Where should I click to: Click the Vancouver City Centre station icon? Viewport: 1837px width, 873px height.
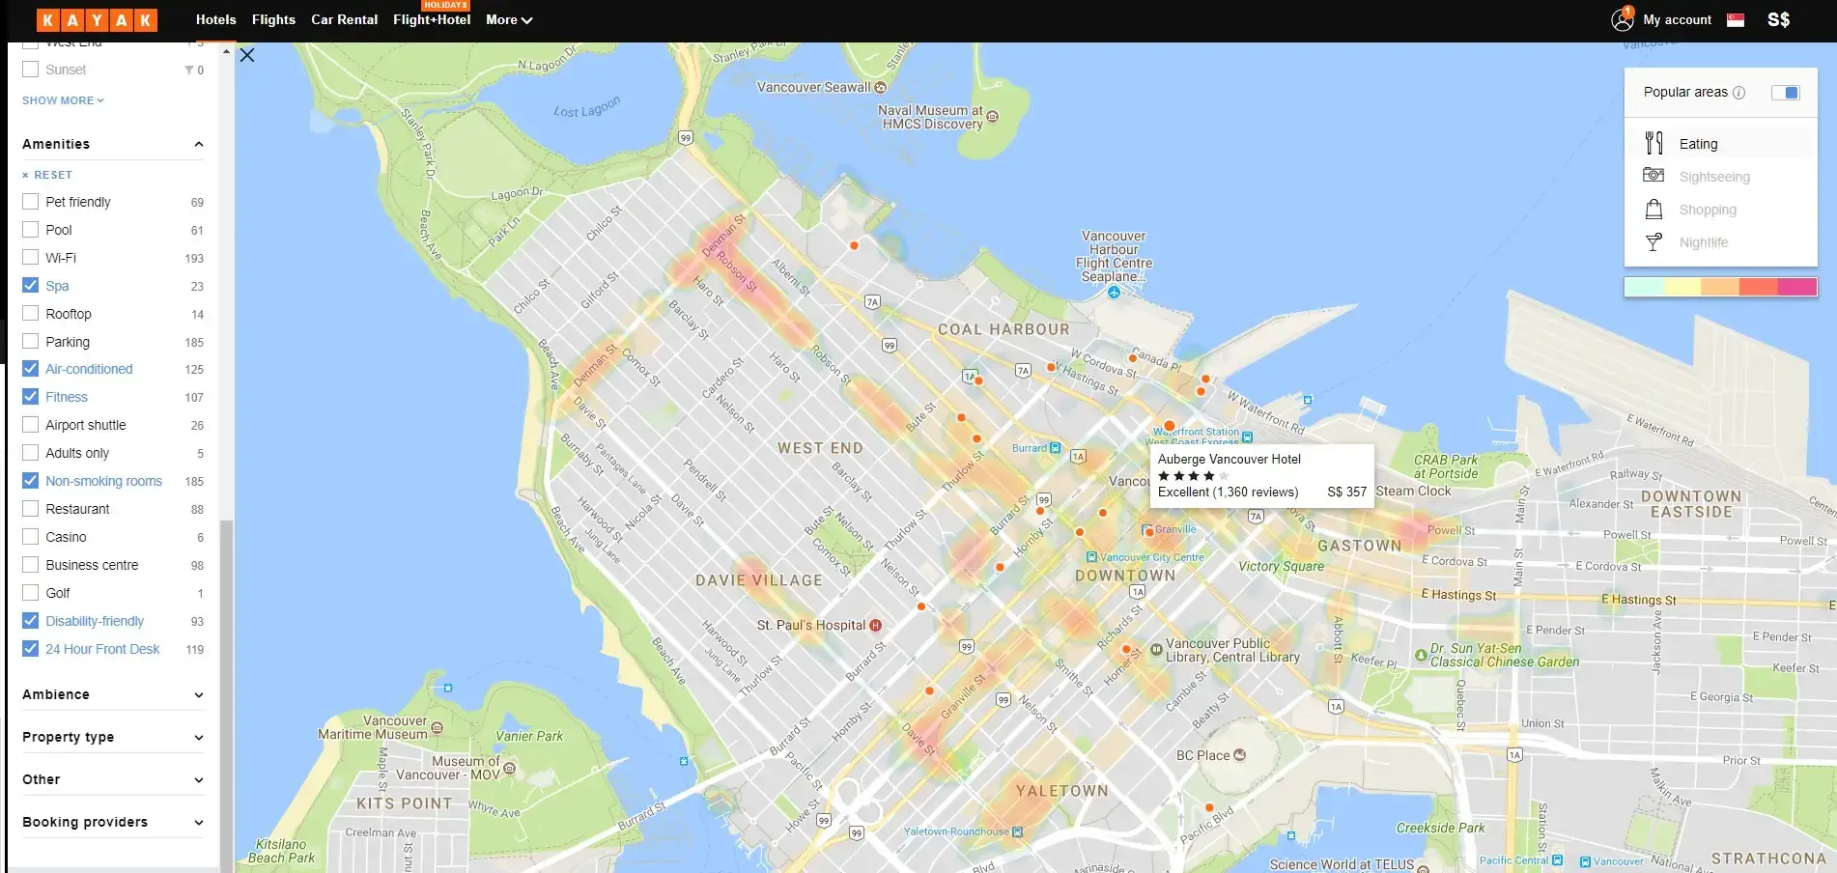point(1091,557)
